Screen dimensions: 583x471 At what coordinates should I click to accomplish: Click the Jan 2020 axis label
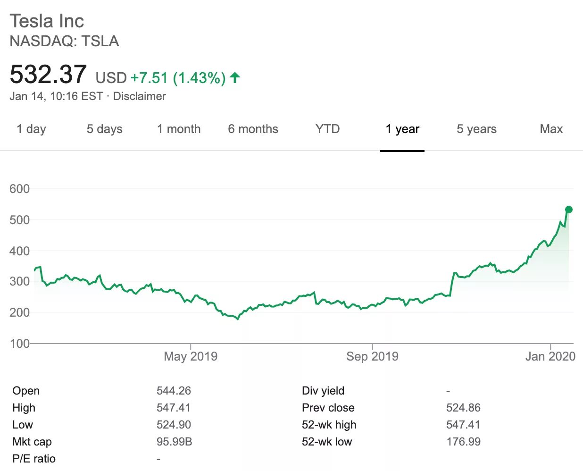click(550, 356)
